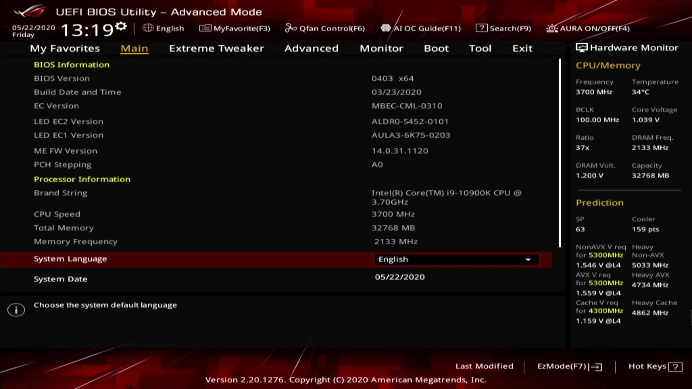This screenshot has width=692, height=389.
Task: Click the Processor Information heading
Action: 82,179
